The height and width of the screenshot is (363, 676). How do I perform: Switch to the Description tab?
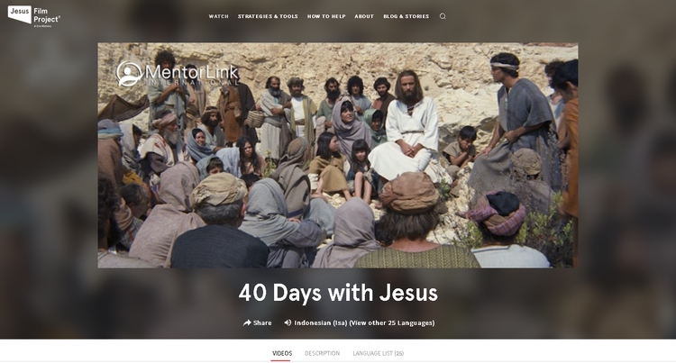[322, 353]
